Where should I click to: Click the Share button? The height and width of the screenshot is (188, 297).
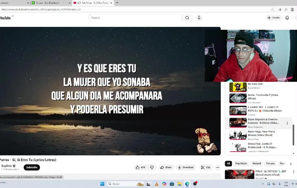(166, 167)
